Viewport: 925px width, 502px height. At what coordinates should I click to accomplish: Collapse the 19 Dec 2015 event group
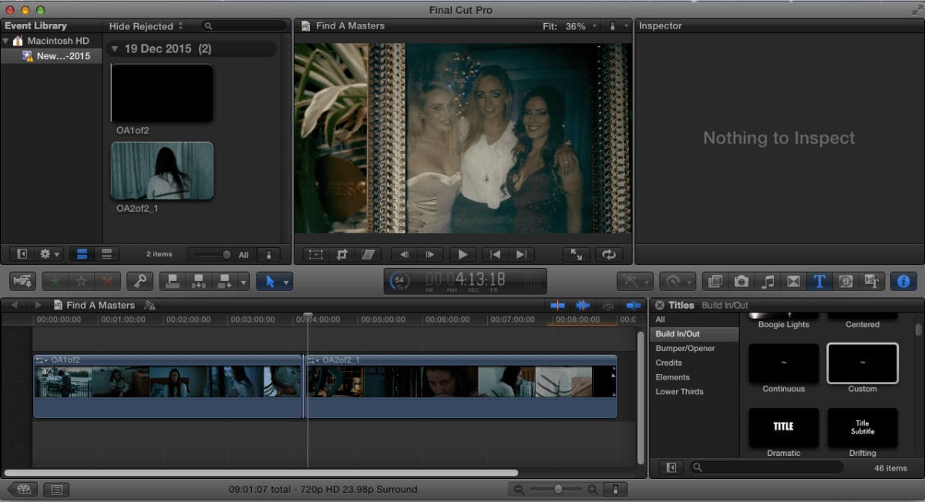(115, 49)
